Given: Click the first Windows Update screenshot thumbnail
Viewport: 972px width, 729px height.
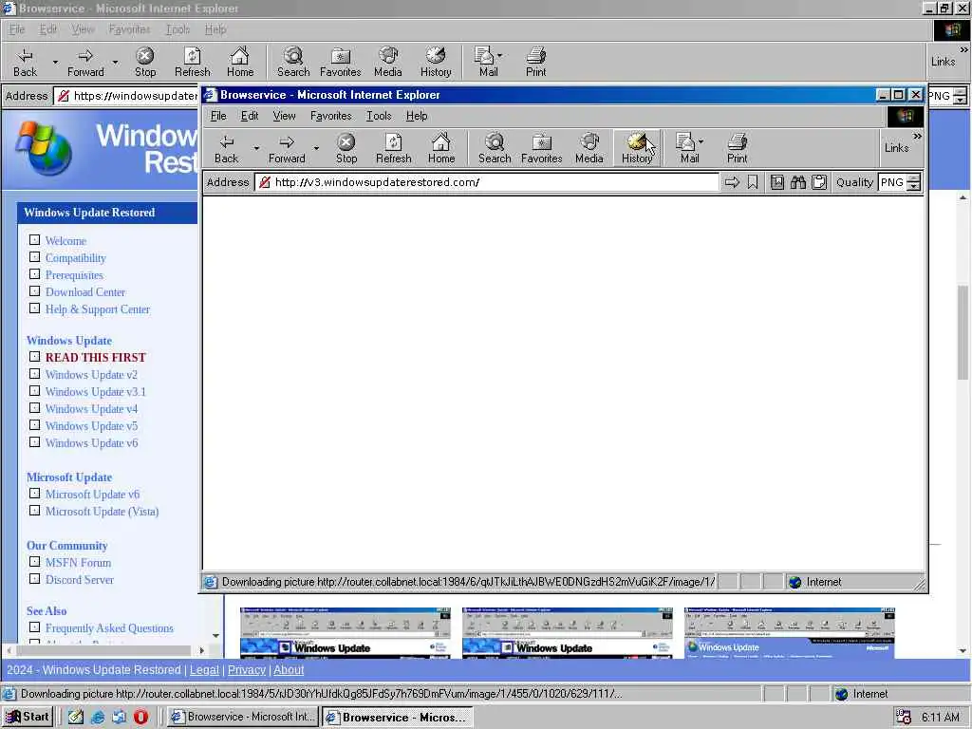Looking at the screenshot, I should coord(346,633).
